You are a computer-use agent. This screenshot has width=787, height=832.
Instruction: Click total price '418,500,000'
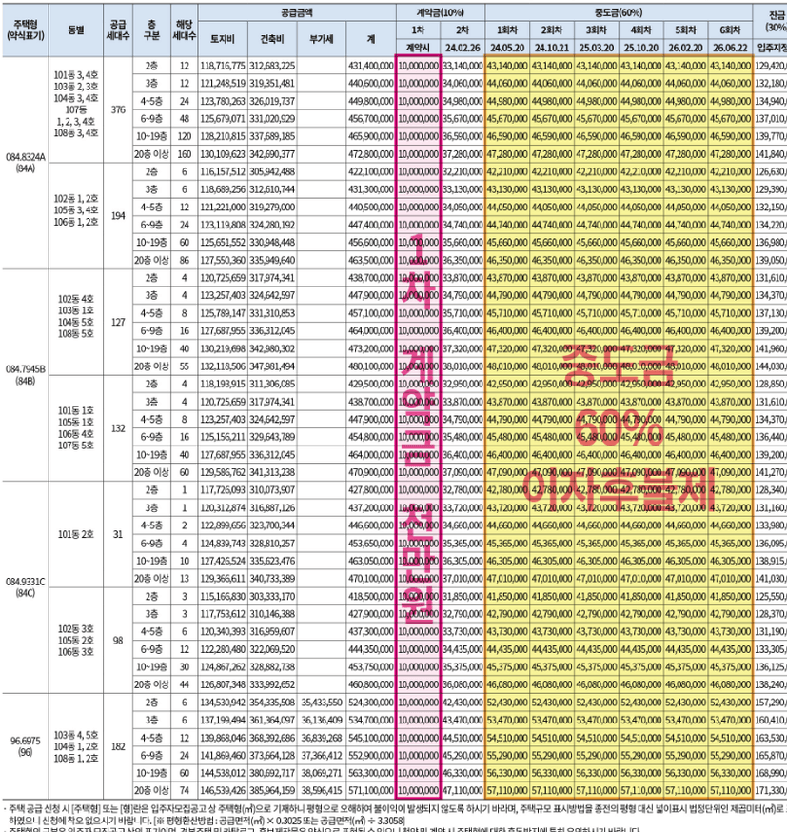pyautogui.click(x=371, y=597)
